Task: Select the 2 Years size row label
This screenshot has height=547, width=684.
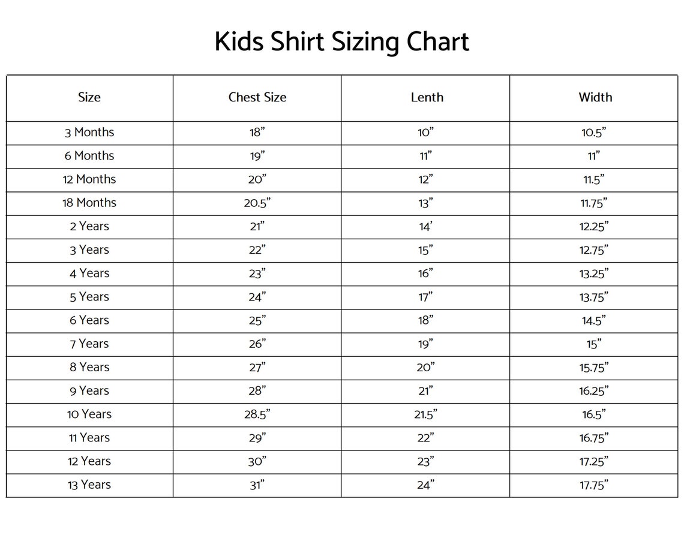Action: tap(89, 226)
